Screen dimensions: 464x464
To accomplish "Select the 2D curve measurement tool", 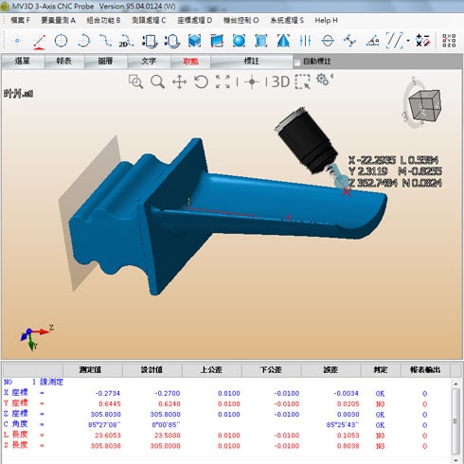I will tap(126, 42).
